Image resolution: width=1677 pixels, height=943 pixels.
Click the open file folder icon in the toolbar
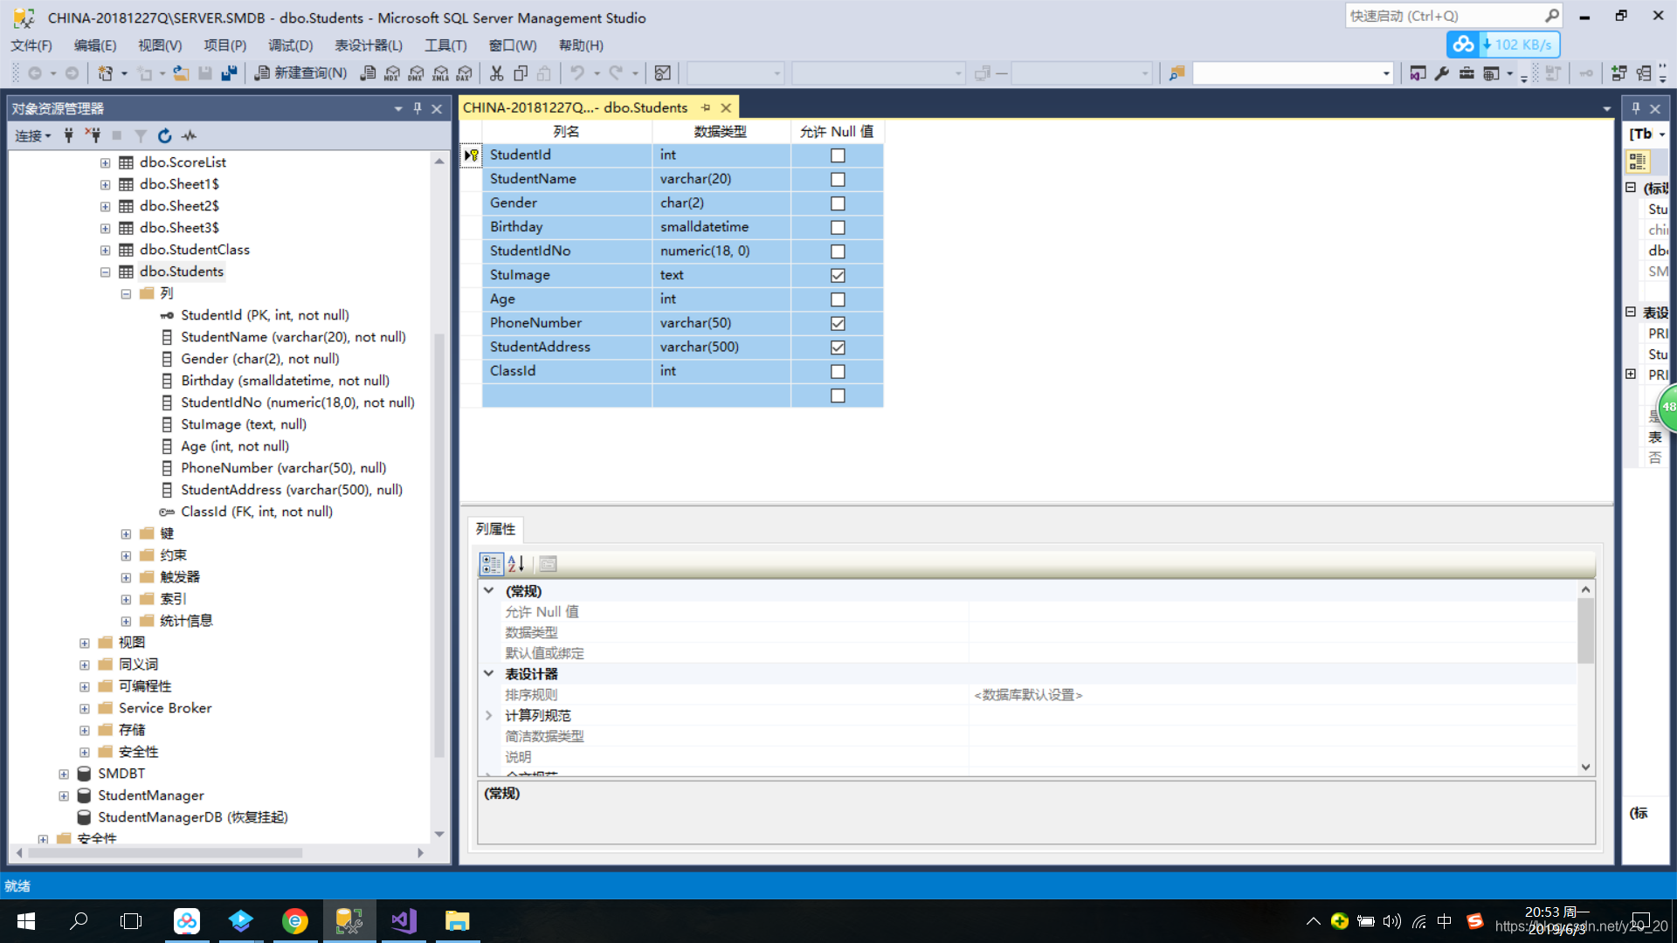pyautogui.click(x=181, y=73)
